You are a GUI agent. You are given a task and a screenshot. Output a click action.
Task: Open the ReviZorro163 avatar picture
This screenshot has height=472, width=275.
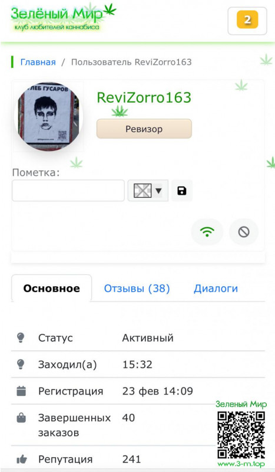pos(48,117)
